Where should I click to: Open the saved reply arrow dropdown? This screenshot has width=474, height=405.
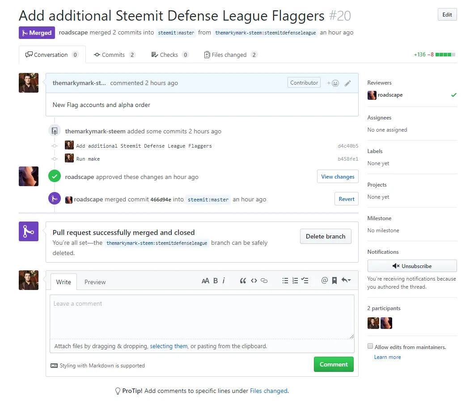[346, 280]
